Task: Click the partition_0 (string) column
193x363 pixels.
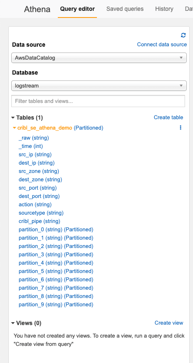Action: pyautogui.click(x=56, y=230)
